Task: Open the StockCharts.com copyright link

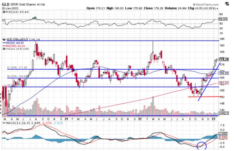Action: pos(206,5)
